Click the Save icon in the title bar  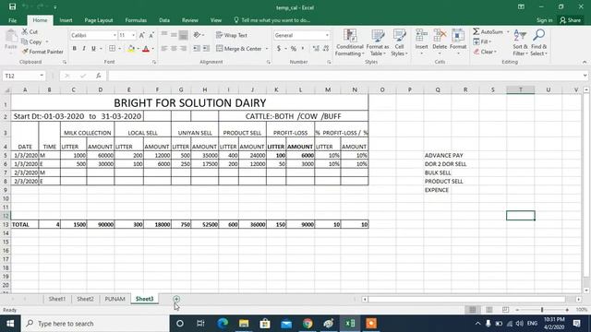click(12, 6)
